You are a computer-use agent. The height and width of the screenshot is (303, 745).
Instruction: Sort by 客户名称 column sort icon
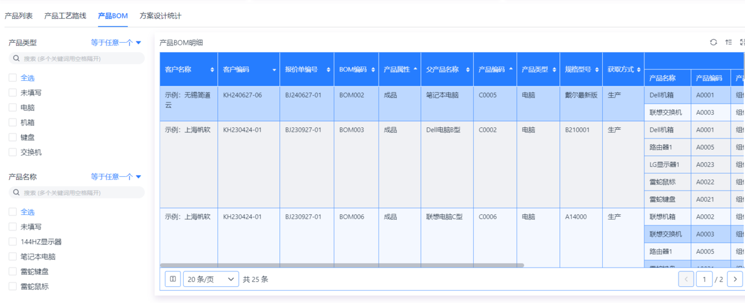click(x=212, y=70)
